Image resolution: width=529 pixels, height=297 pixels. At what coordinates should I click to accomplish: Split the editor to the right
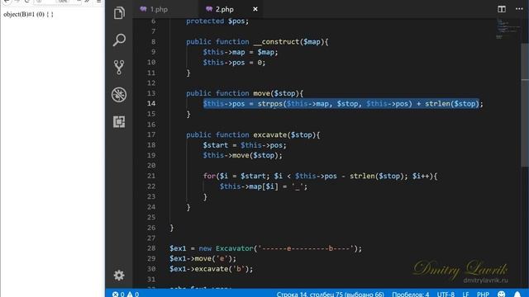502,9
